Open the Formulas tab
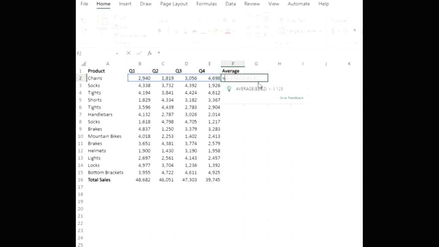This screenshot has width=439, height=247. 206,4
